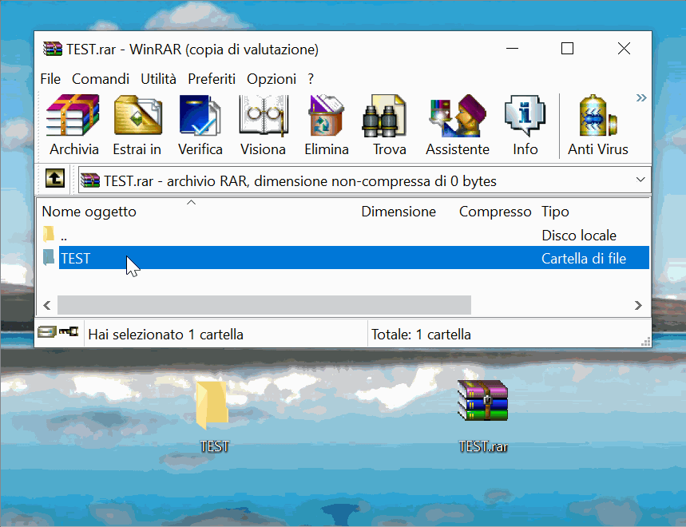Screen dimensions: 686x527
Task: Open the Visiona viewer icon
Action: [x=264, y=116]
